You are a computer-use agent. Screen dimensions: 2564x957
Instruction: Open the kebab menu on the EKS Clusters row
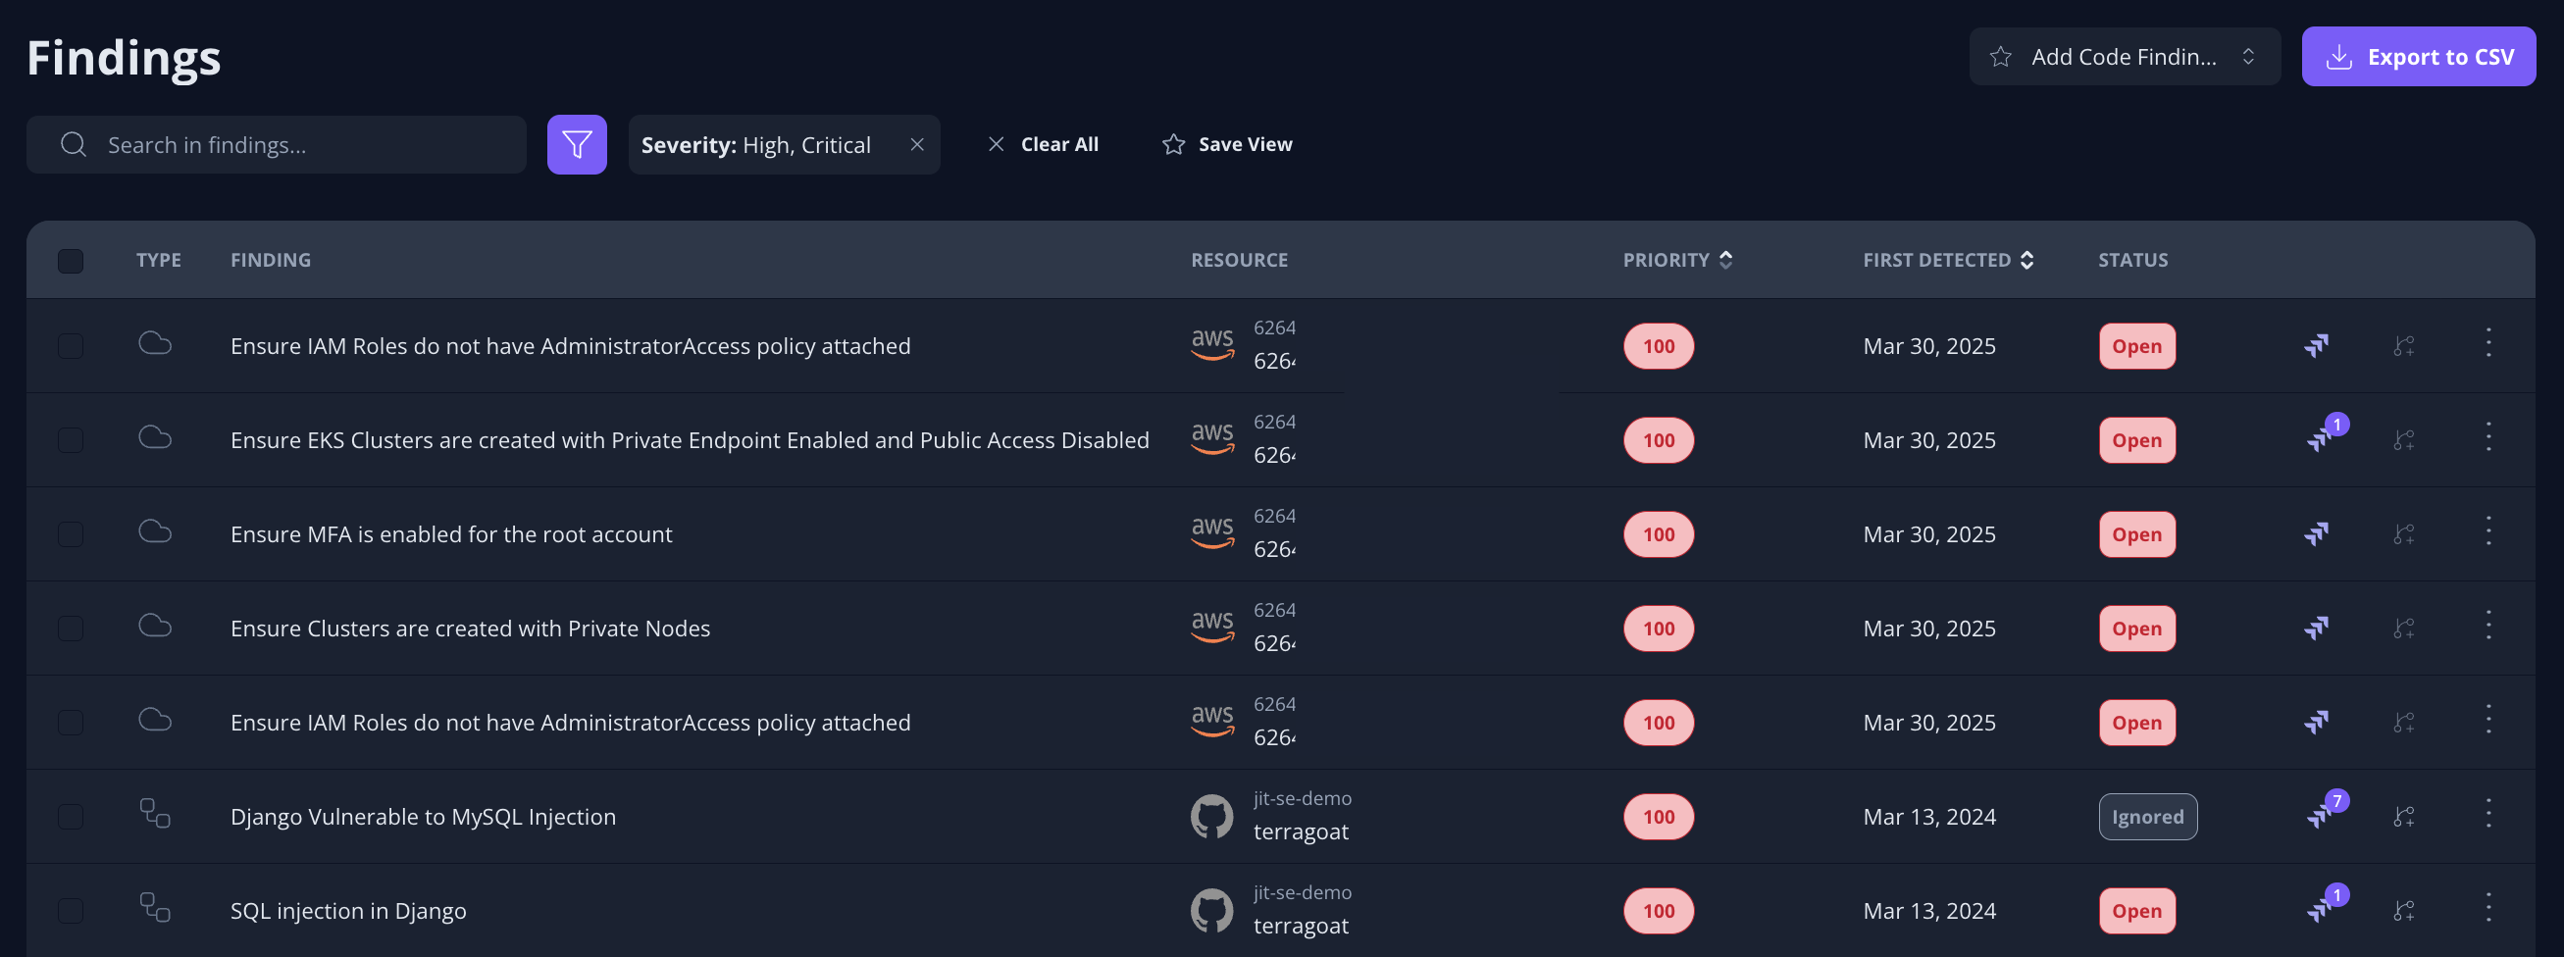tap(2487, 438)
